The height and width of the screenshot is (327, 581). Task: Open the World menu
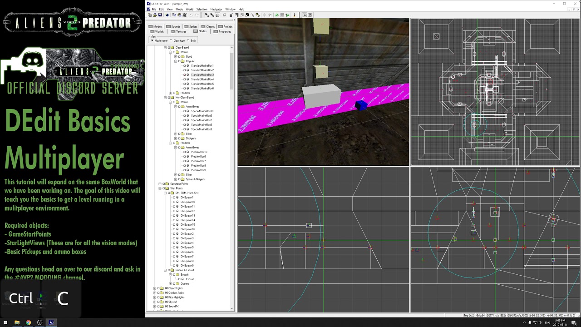click(189, 9)
